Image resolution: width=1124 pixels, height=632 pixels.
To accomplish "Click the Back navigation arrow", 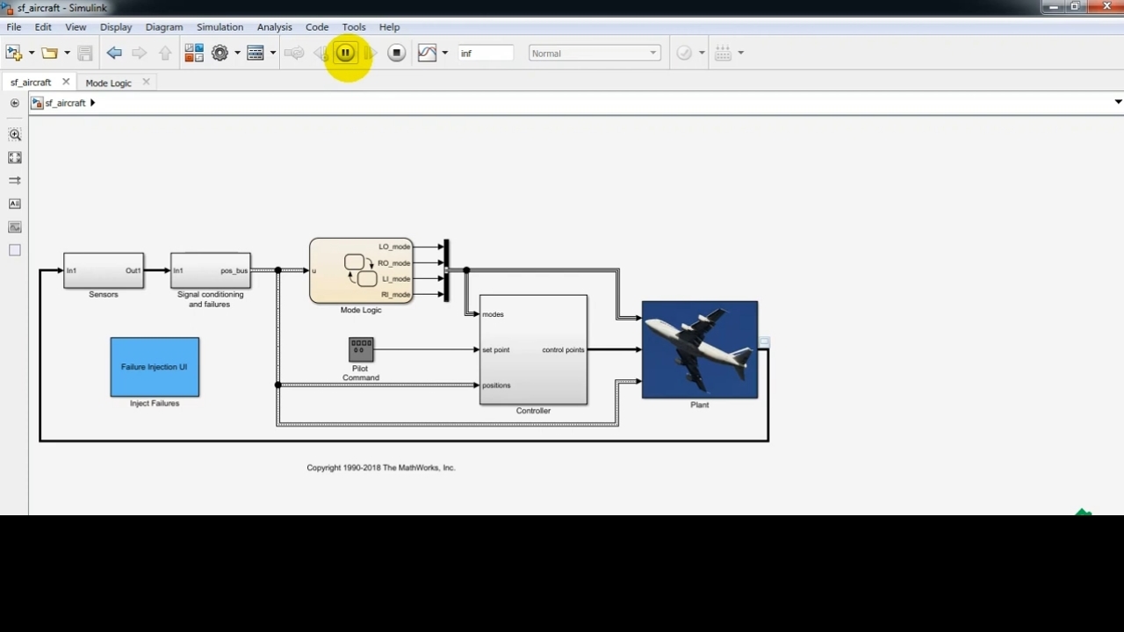I will coord(114,54).
